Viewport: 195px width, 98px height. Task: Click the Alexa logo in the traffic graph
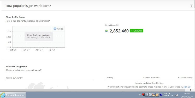(58, 29)
